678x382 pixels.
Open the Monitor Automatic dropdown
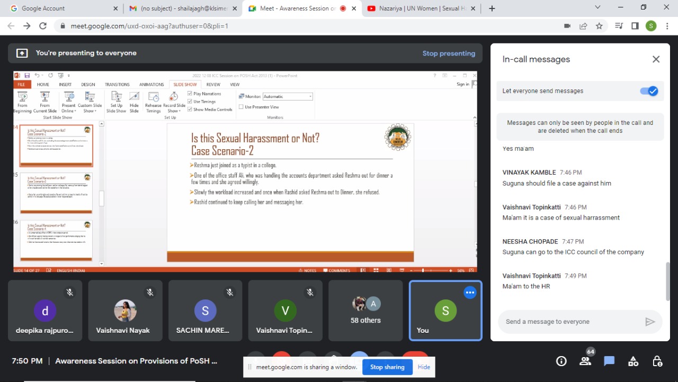point(310,96)
